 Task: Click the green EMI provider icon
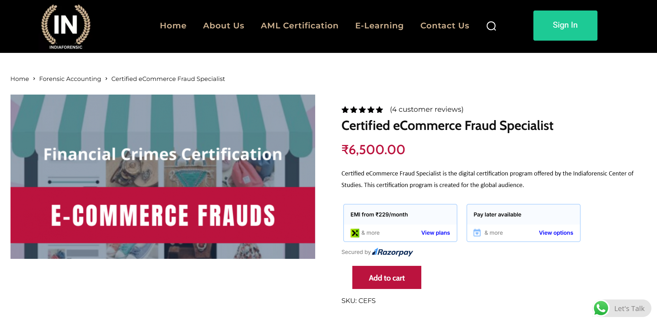tap(355, 233)
